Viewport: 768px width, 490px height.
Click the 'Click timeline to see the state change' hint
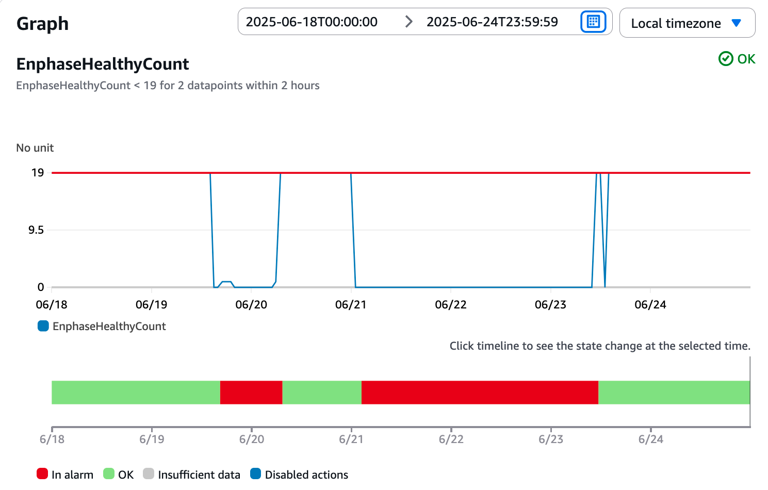pos(600,346)
